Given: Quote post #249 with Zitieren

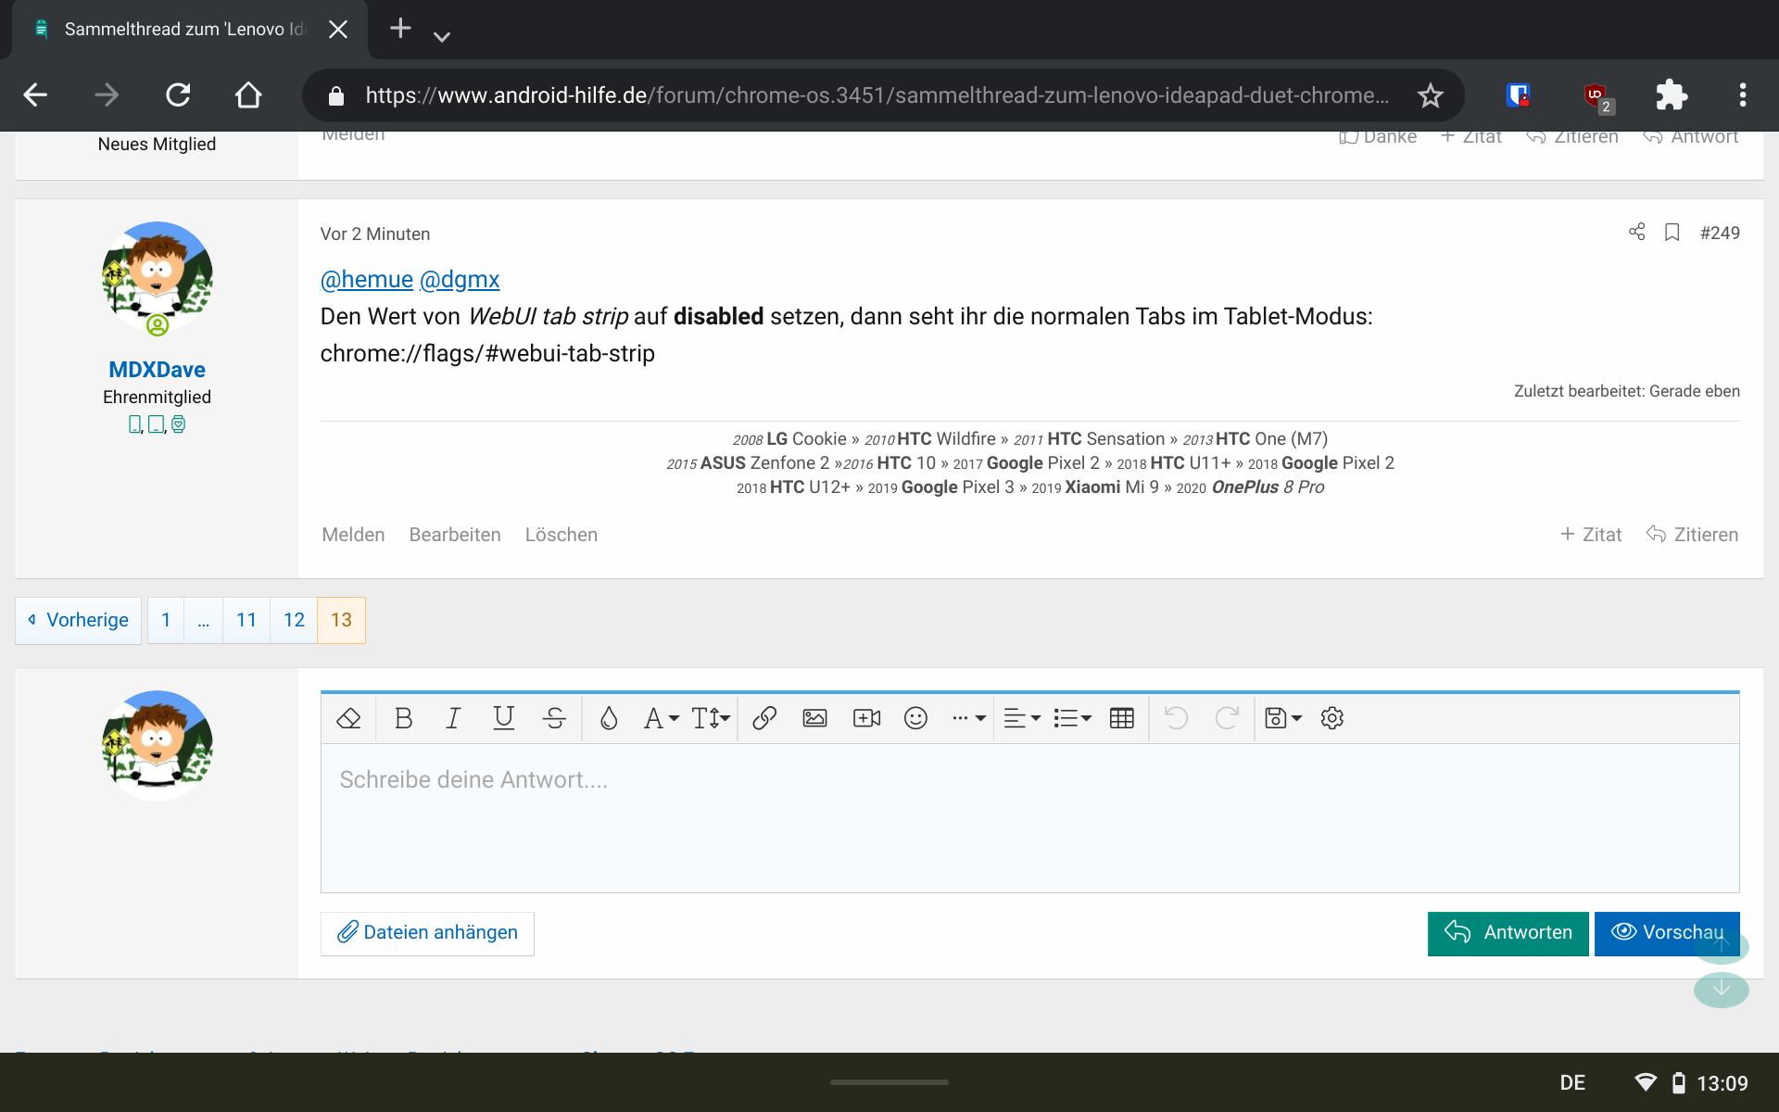Looking at the screenshot, I should (1692, 535).
